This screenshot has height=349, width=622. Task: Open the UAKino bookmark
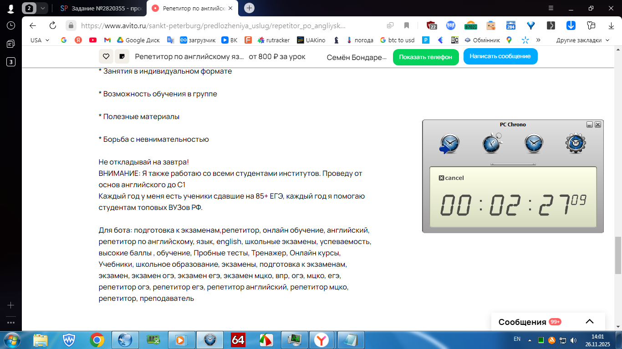(311, 40)
